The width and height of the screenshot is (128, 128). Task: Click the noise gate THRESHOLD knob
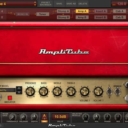click(12, 117)
